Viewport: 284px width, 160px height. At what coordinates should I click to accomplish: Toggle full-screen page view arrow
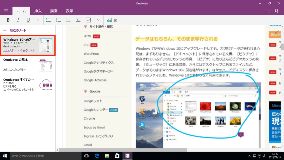tap(277, 32)
